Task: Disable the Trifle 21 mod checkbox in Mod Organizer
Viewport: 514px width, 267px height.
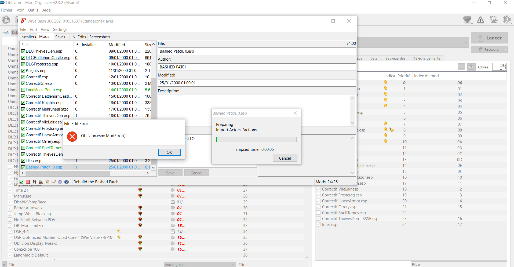Action: coord(10,190)
